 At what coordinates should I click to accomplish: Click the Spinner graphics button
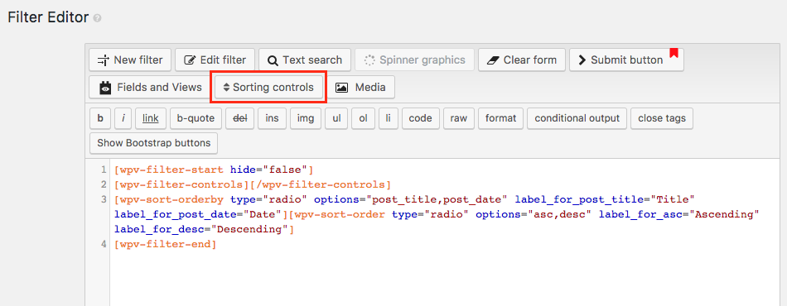pyautogui.click(x=414, y=60)
